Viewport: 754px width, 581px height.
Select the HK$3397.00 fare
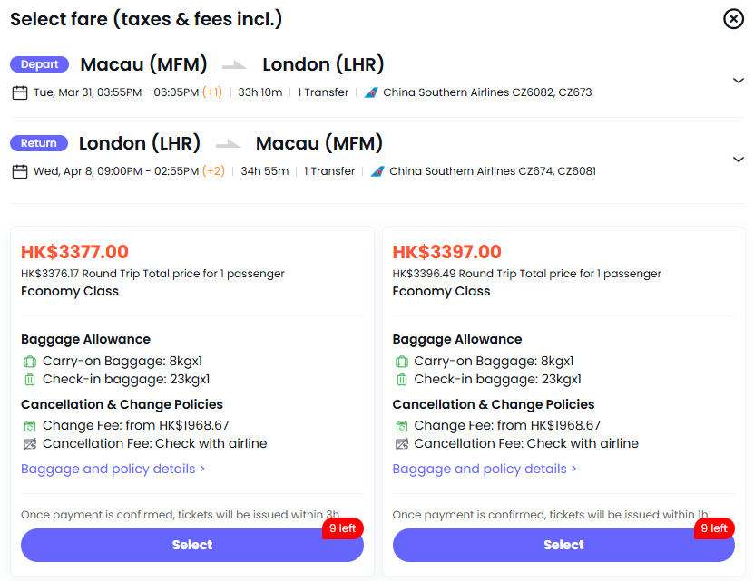pyautogui.click(x=563, y=545)
